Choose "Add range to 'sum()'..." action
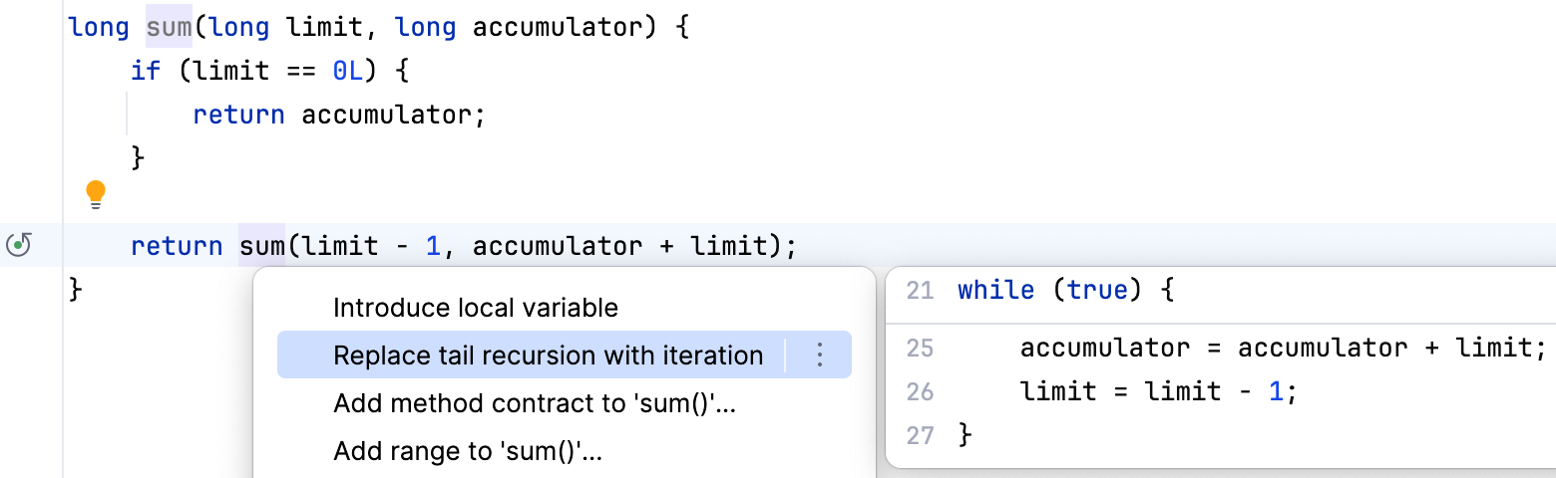The image size is (1556, 478). pos(468,452)
